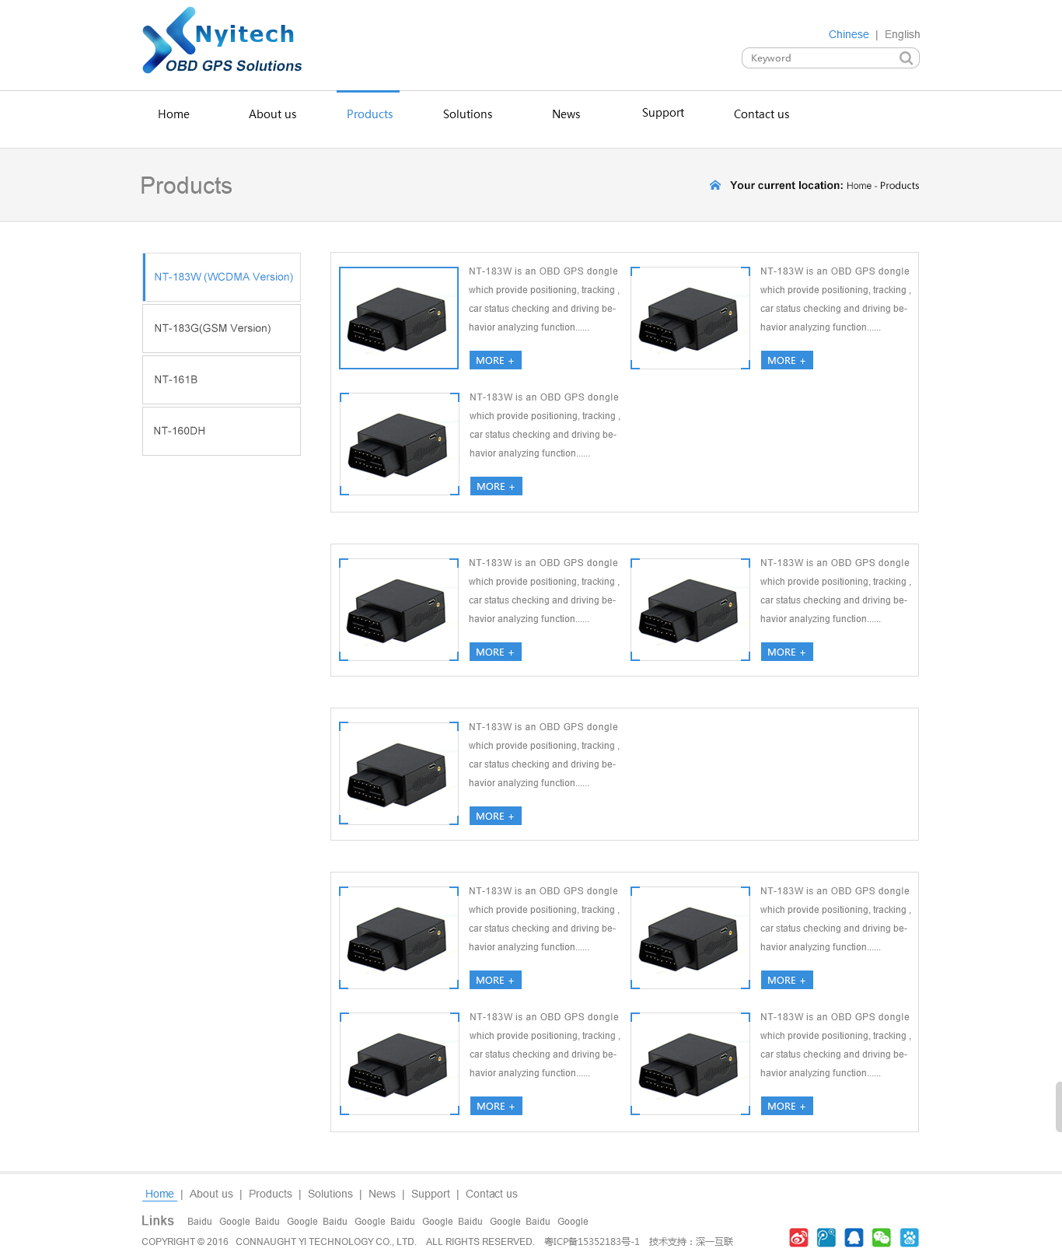This screenshot has width=1062, height=1259.
Task: Click the Weibo social icon
Action: 798,1237
